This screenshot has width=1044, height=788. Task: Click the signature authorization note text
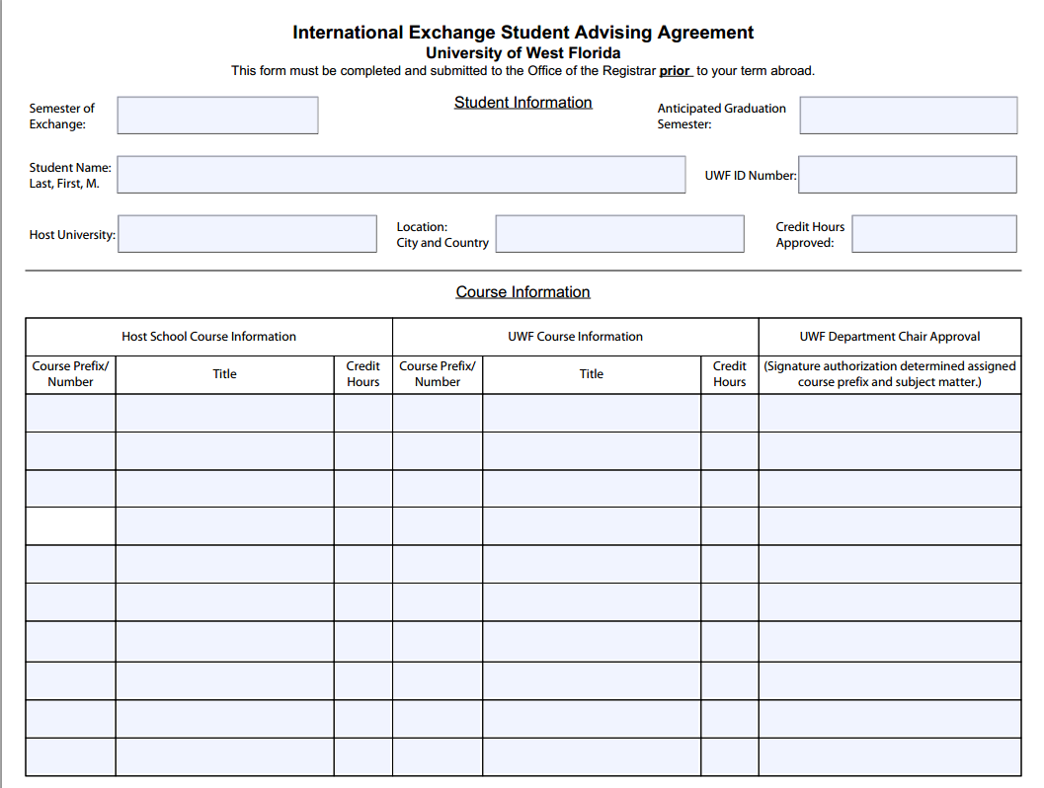click(x=890, y=374)
